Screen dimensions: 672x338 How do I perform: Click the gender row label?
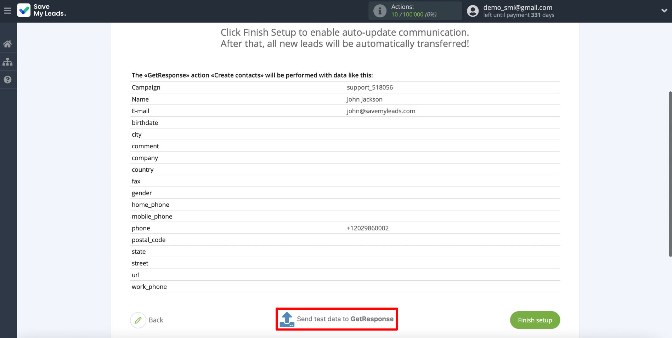pyautogui.click(x=142, y=193)
